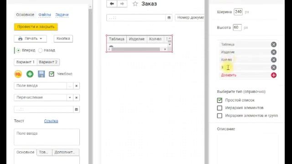Click the Текст label
Viewport: 292px width, 164px height.
tap(19, 121)
